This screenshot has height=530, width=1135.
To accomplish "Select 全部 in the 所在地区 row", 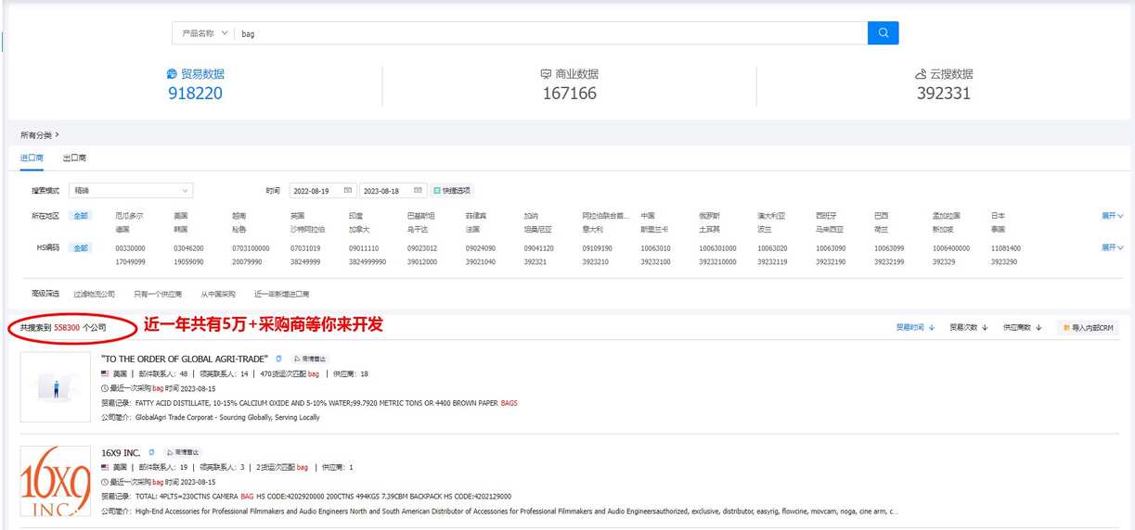I will pos(83,216).
